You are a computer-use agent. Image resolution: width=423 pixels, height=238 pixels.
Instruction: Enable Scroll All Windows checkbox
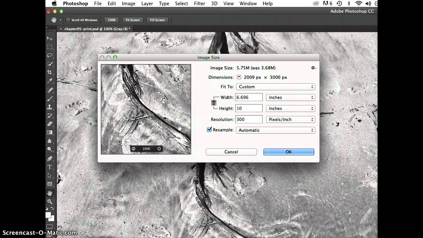pyautogui.click(x=68, y=20)
